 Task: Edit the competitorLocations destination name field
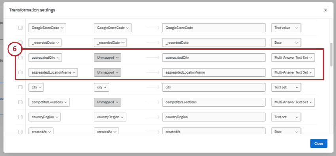tap(213, 102)
